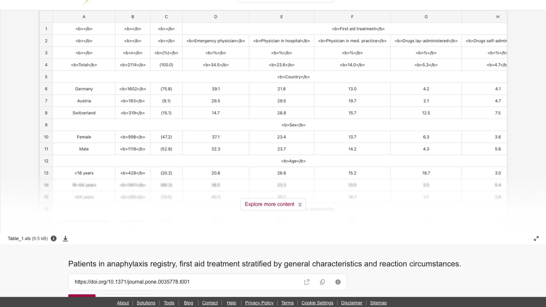Open the Sitemap footer link

click(378, 303)
